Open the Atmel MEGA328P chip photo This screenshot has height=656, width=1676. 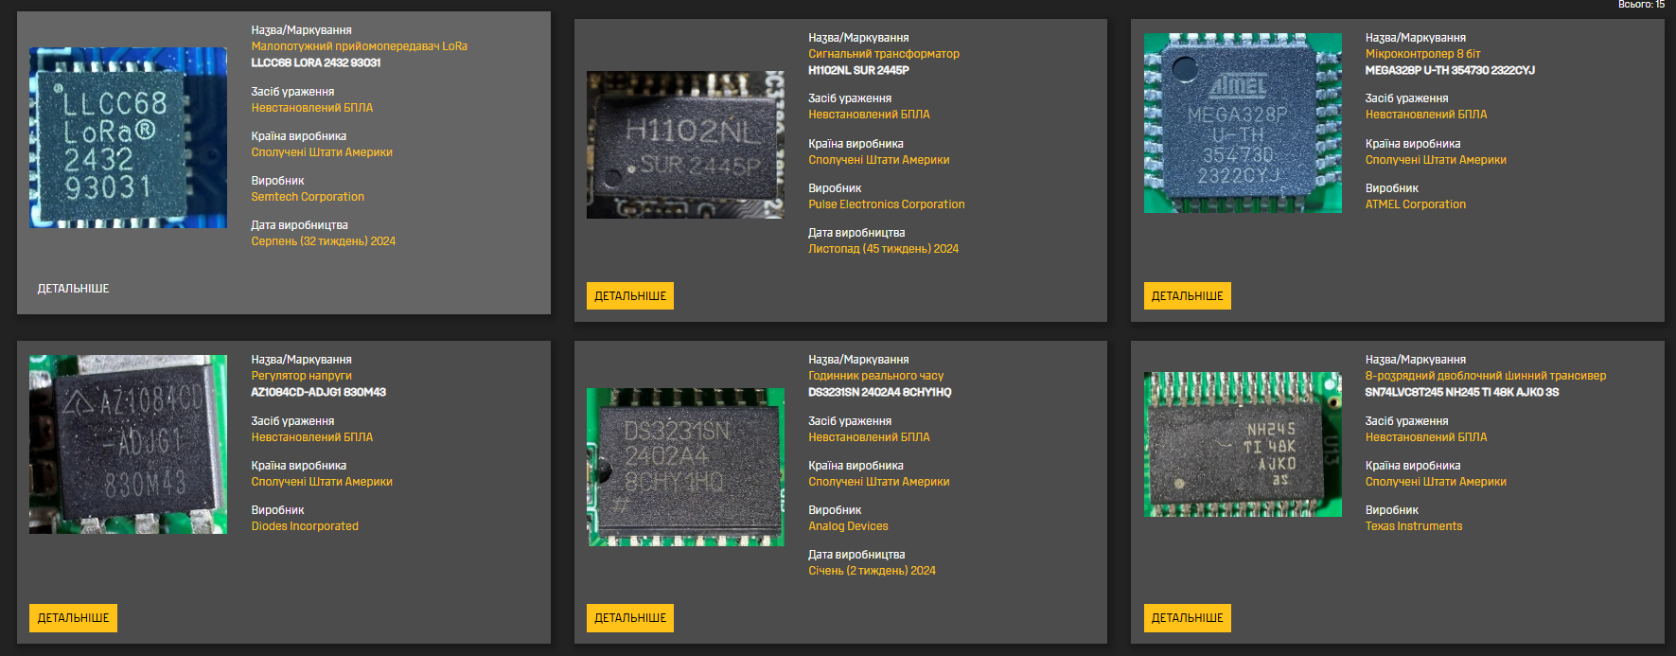click(1243, 123)
